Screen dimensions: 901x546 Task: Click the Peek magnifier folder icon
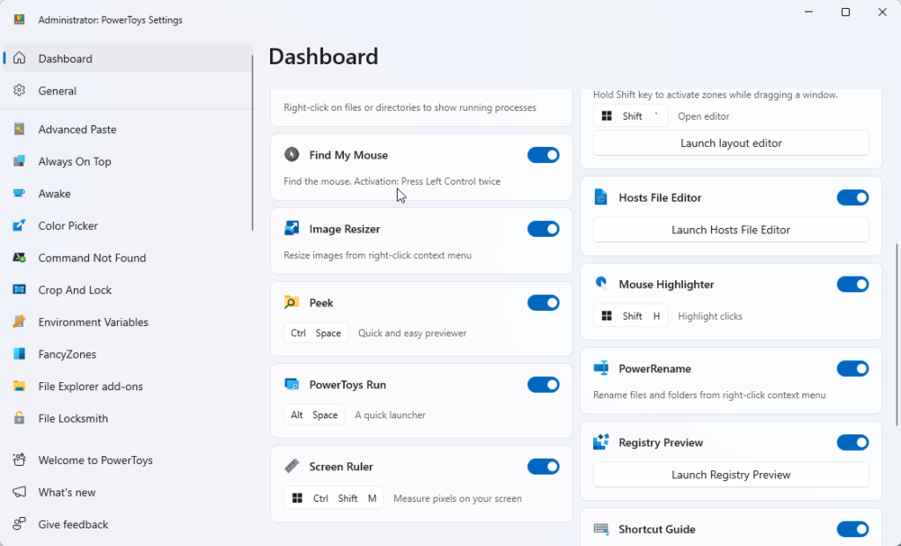coord(292,302)
